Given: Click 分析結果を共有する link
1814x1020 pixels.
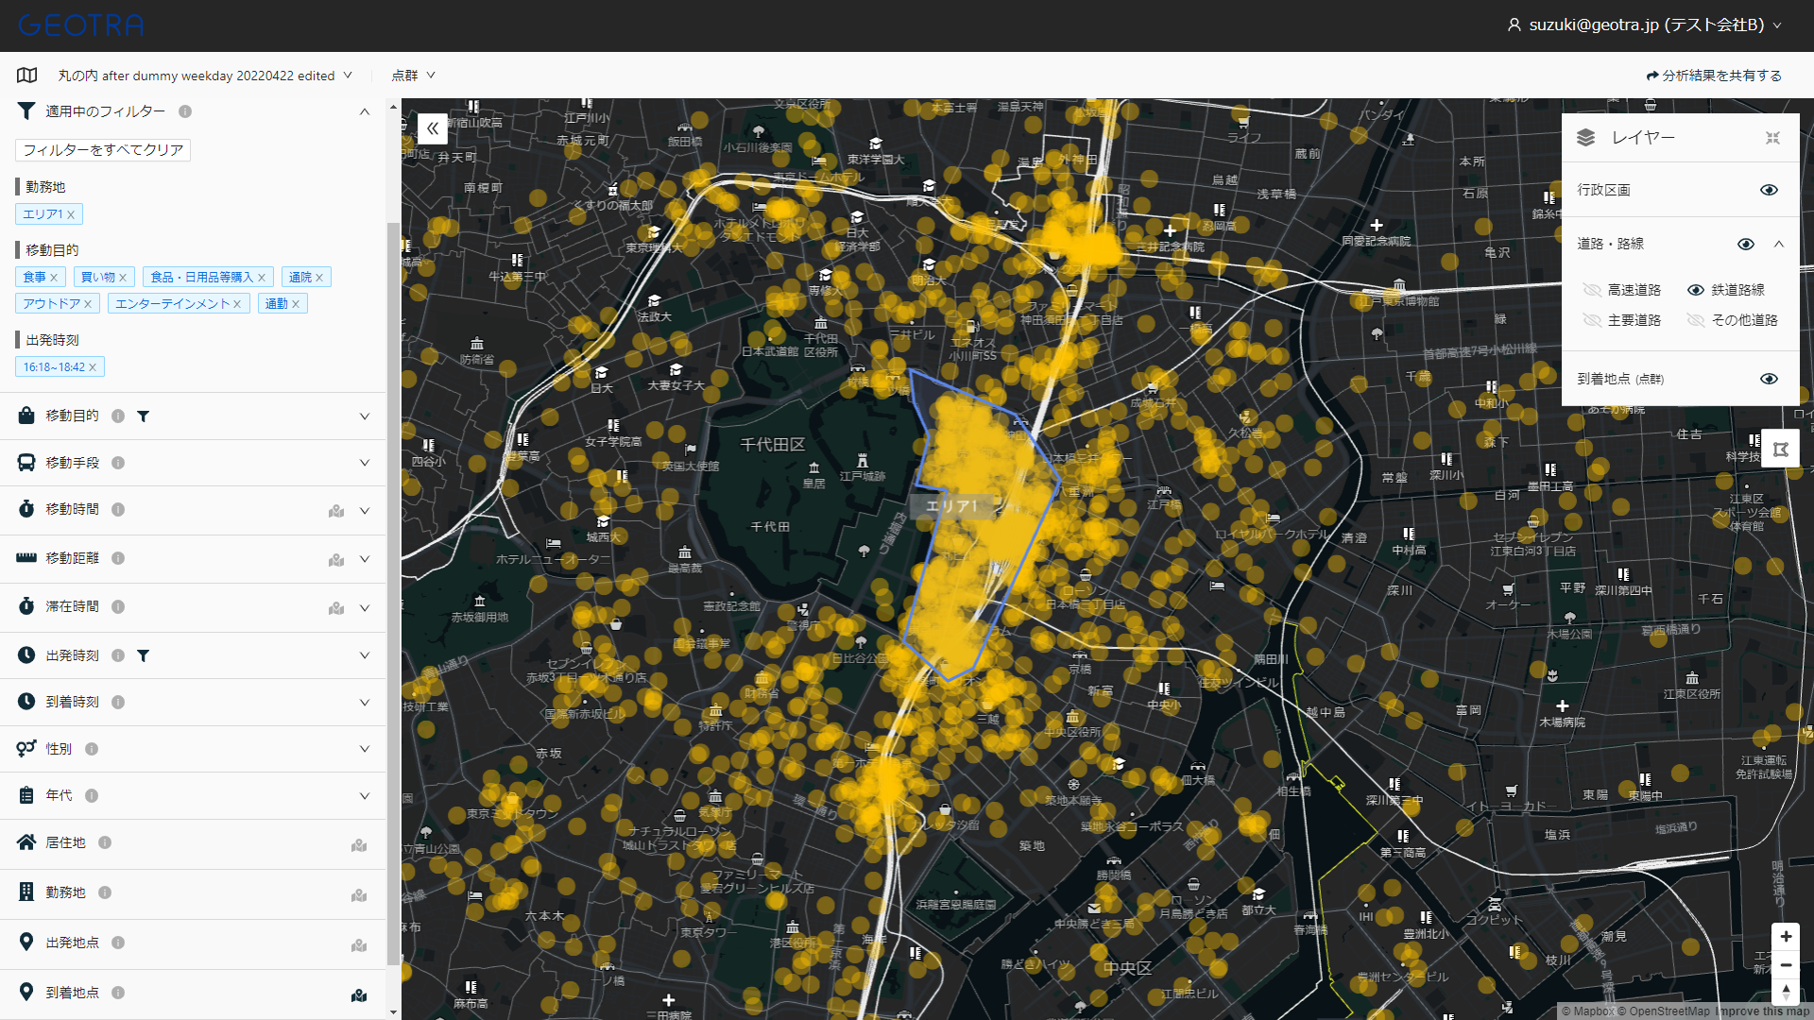Looking at the screenshot, I should click(1714, 76).
